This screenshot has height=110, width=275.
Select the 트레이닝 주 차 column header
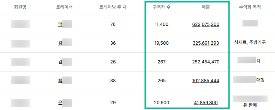click(113, 7)
